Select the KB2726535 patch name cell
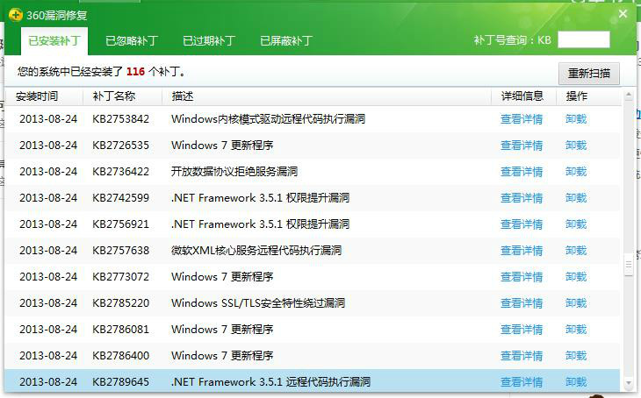Viewport: 641px width, 398px height. (x=120, y=146)
